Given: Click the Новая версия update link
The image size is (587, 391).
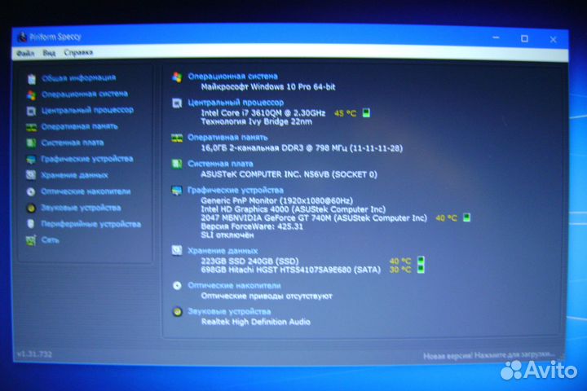Looking at the screenshot, I should [490, 355].
